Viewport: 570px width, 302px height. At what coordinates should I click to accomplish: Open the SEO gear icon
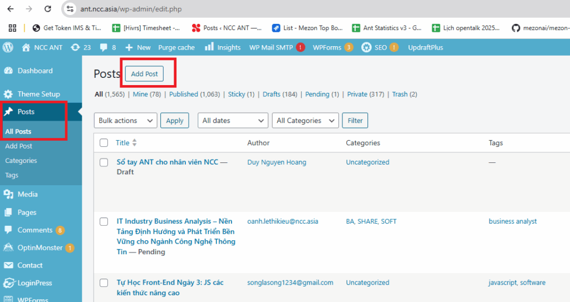[x=366, y=47]
